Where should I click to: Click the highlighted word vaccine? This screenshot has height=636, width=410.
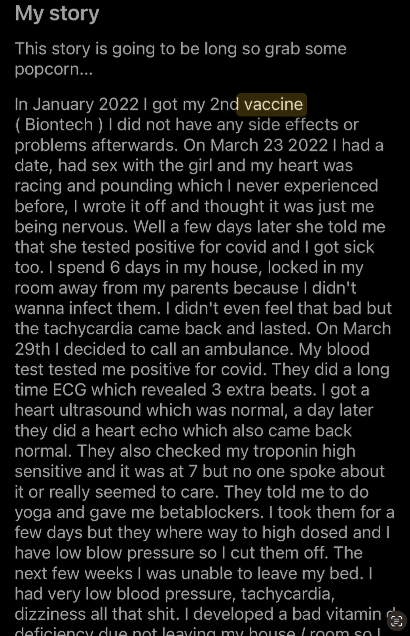coord(273,105)
